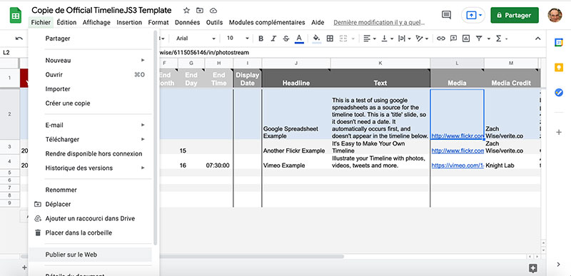Toggle strikethrough formatting

point(286,39)
